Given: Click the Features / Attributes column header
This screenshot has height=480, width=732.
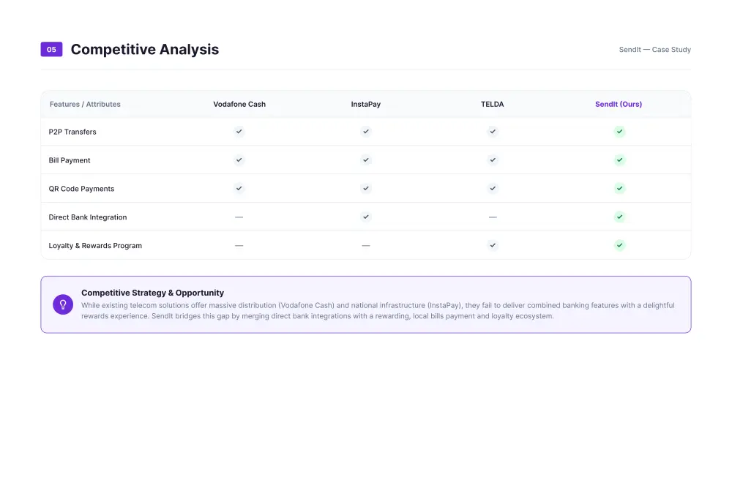Looking at the screenshot, I should [x=85, y=104].
